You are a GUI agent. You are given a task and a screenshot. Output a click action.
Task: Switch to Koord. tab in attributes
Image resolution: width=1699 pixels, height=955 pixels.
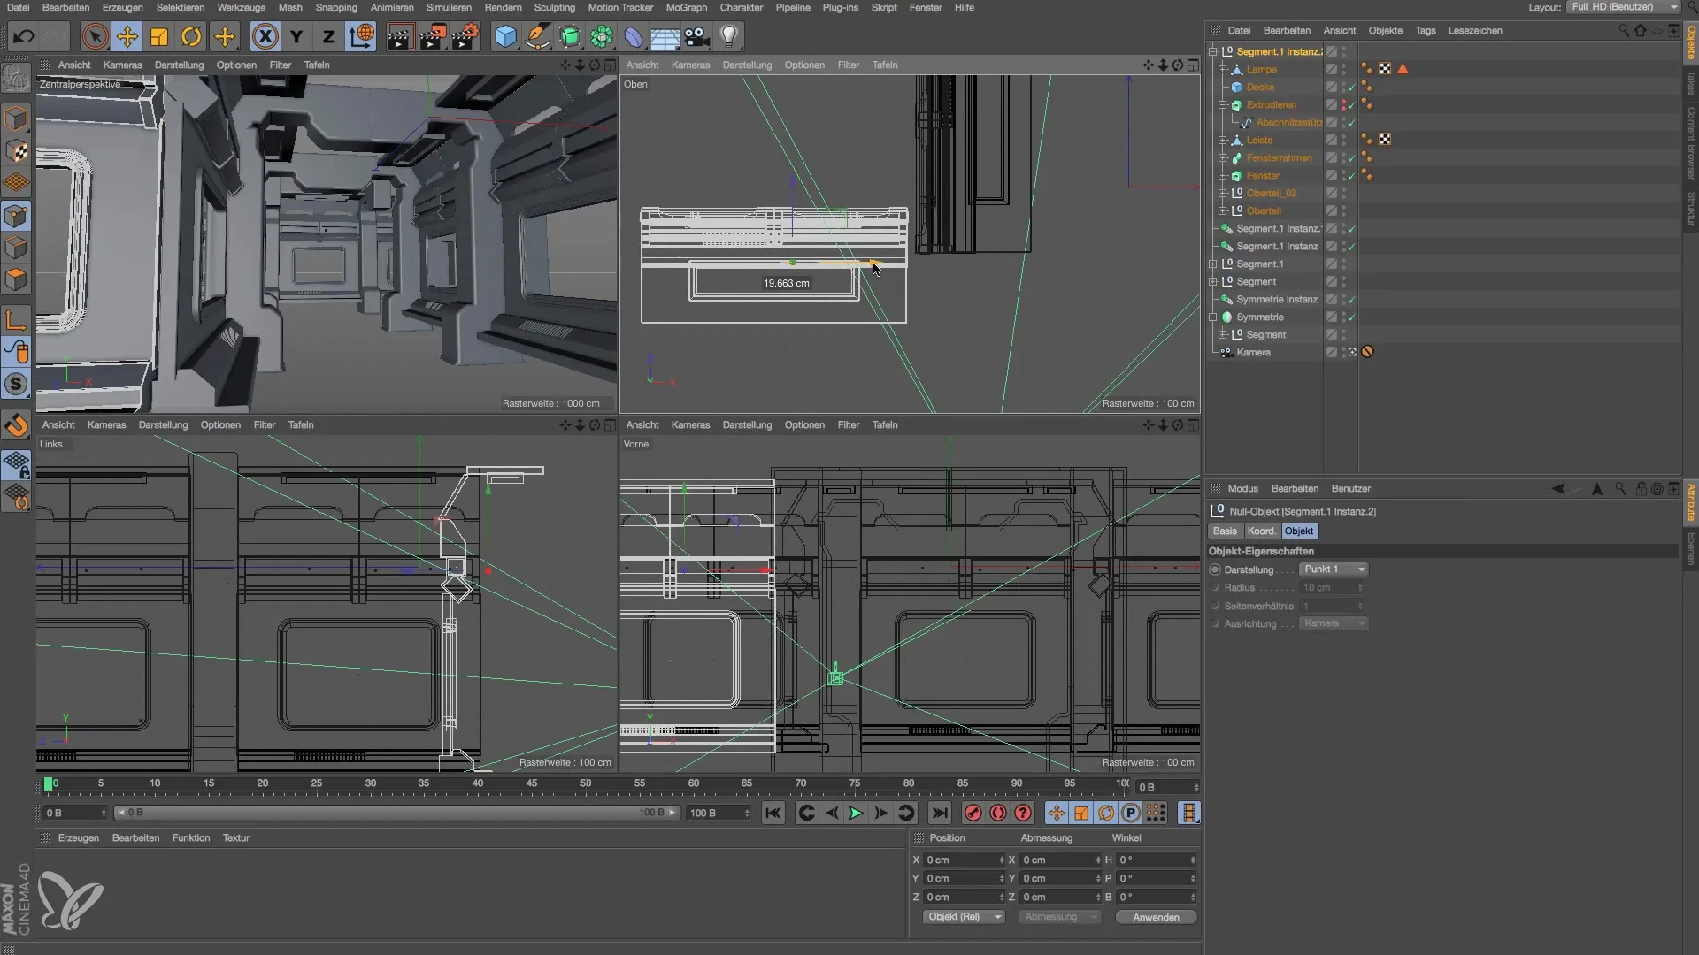(1261, 531)
